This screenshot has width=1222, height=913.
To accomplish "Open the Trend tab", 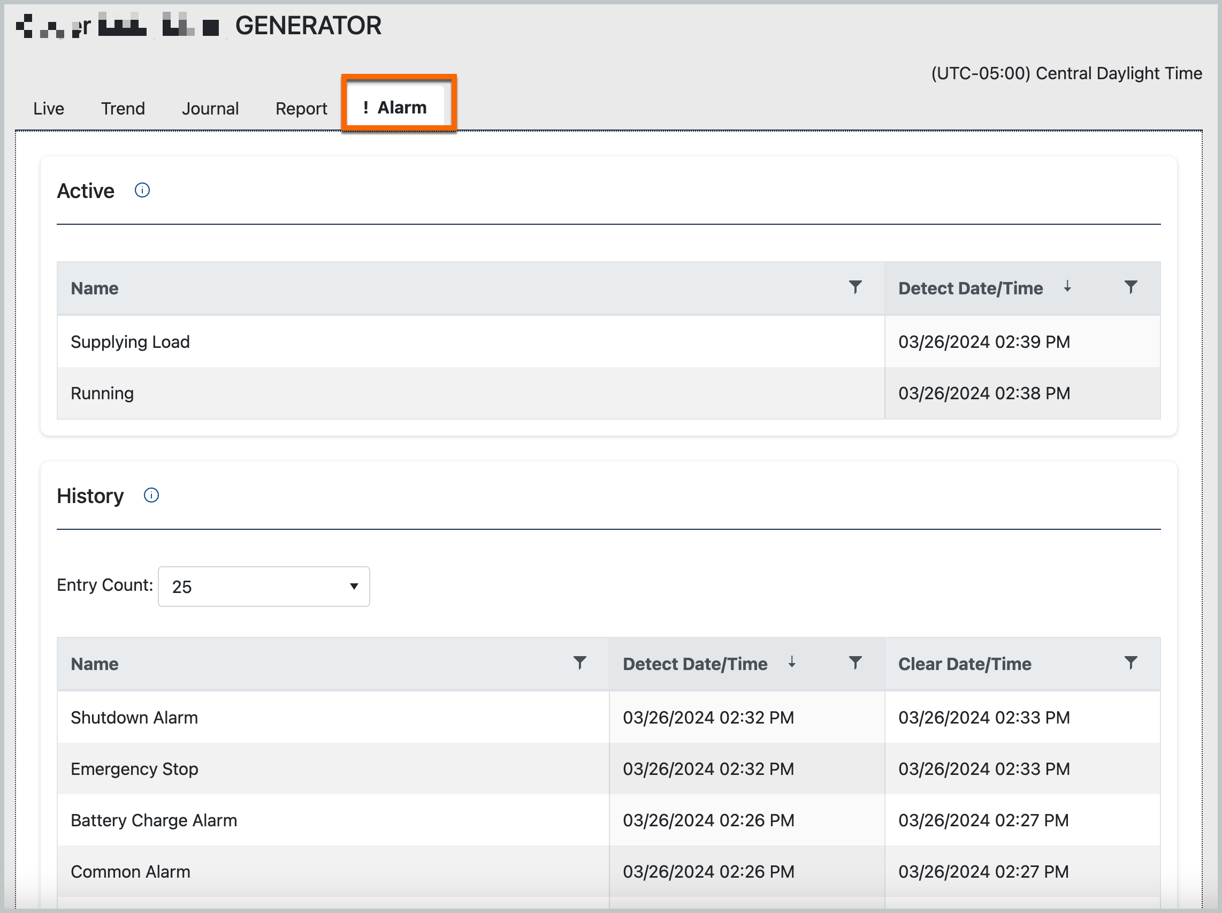I will [123, 108].
